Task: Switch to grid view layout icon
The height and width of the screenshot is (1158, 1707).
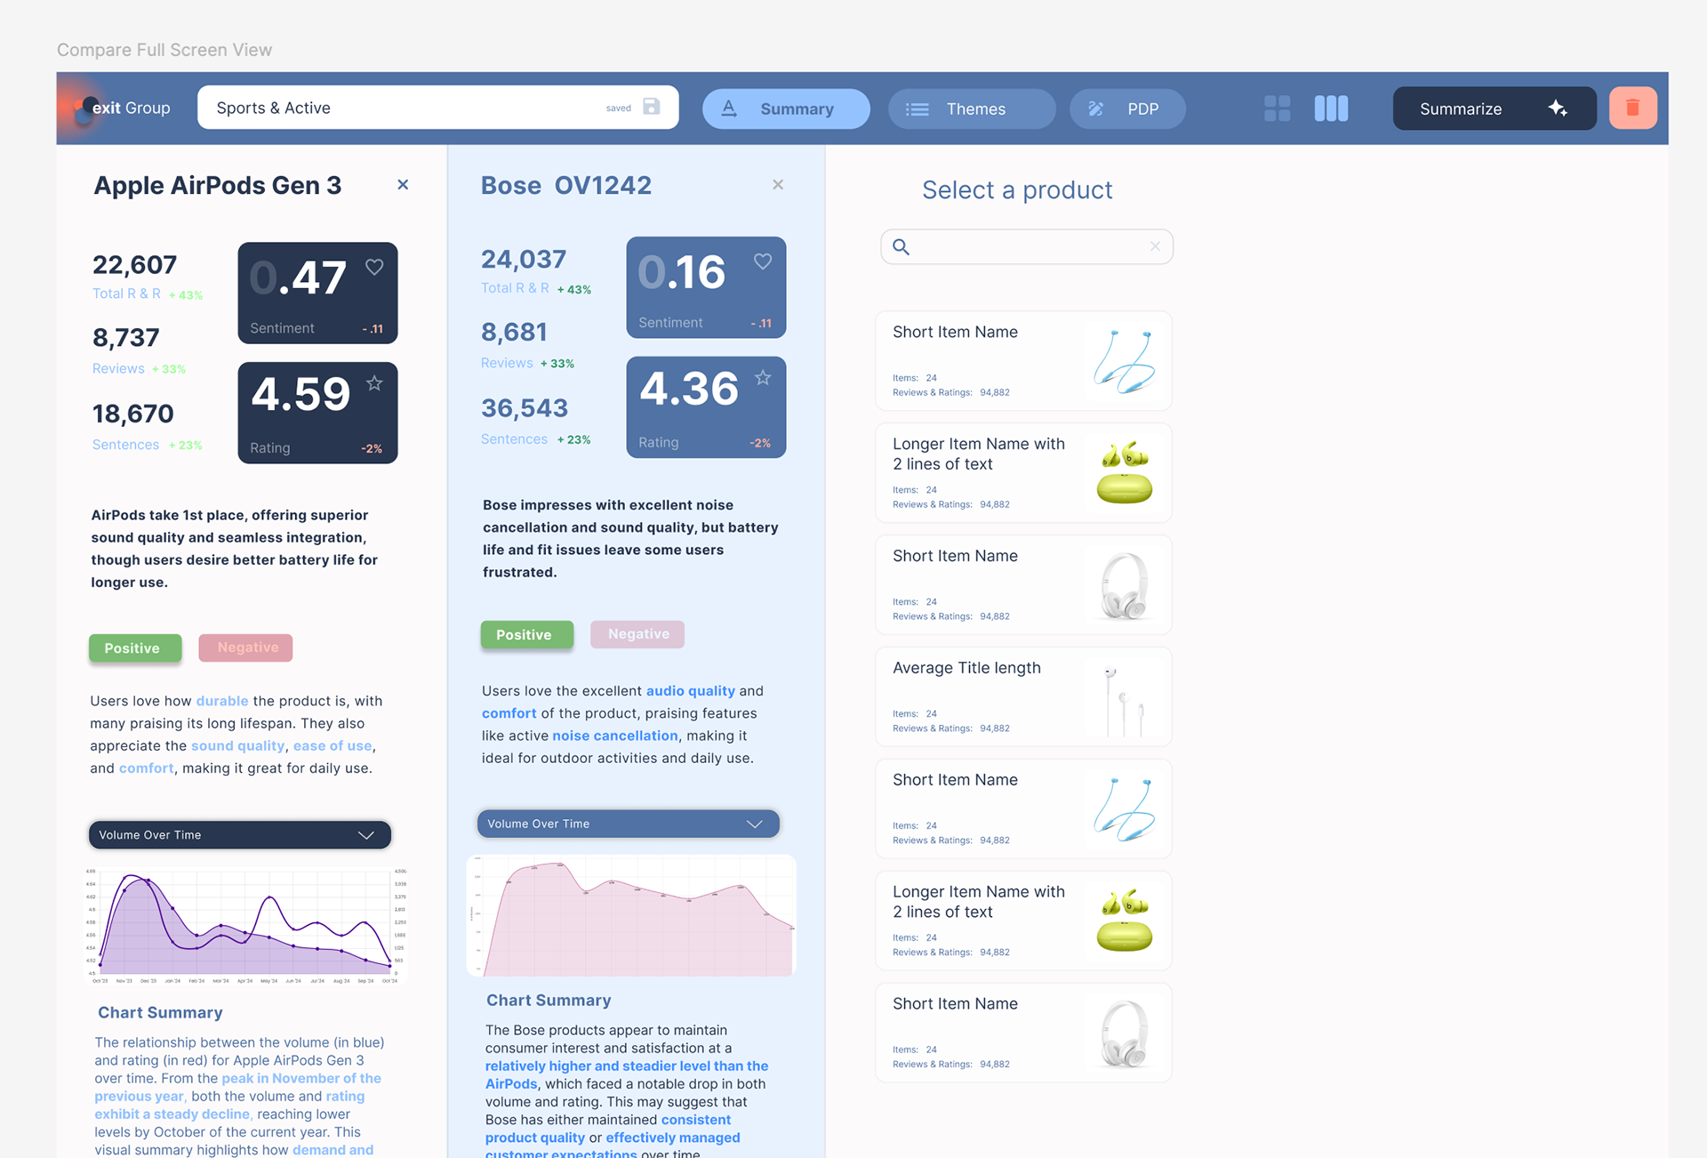Action: (1277, 109)
